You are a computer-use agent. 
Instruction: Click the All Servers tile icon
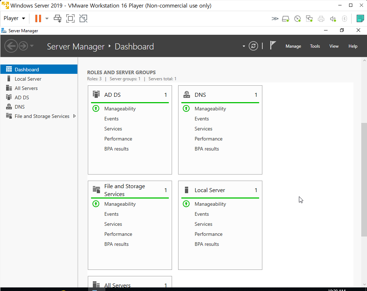[x=96, y=284]
